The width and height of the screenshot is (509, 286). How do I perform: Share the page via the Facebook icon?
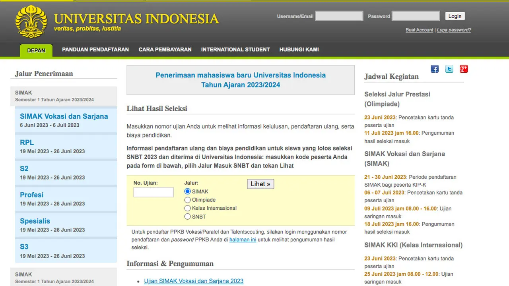(x=434, y=69)
